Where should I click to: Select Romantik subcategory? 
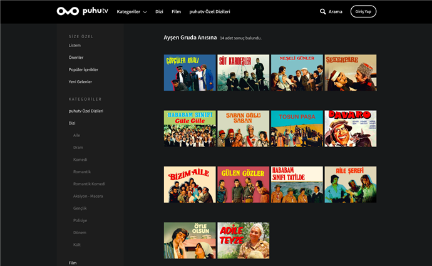point(82,171)
